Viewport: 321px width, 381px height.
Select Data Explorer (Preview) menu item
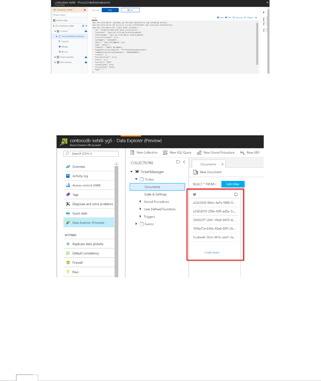click(89, 222)
